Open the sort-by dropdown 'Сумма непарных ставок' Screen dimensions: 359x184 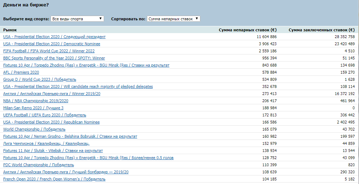coord(174,19)
